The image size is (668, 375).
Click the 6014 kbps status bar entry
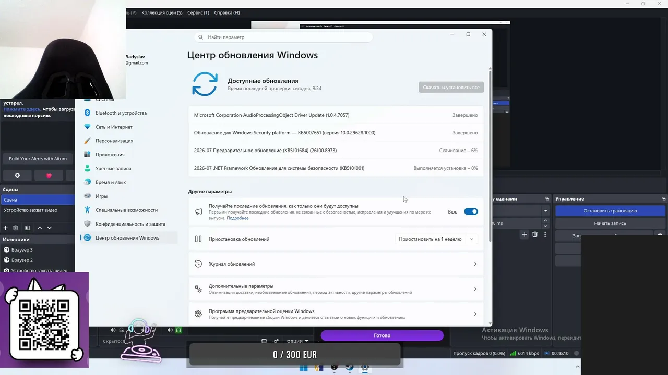[524, 353]
